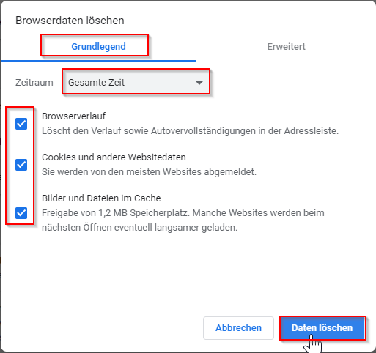Toggle the Cookies und andere Websitedaten checkbox
Screen dimensions: 376x353
tap(21, 165)
